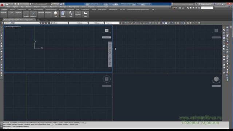
Task: Select the Line tool in Draw toolbar
Action: (x=1, y=27)
